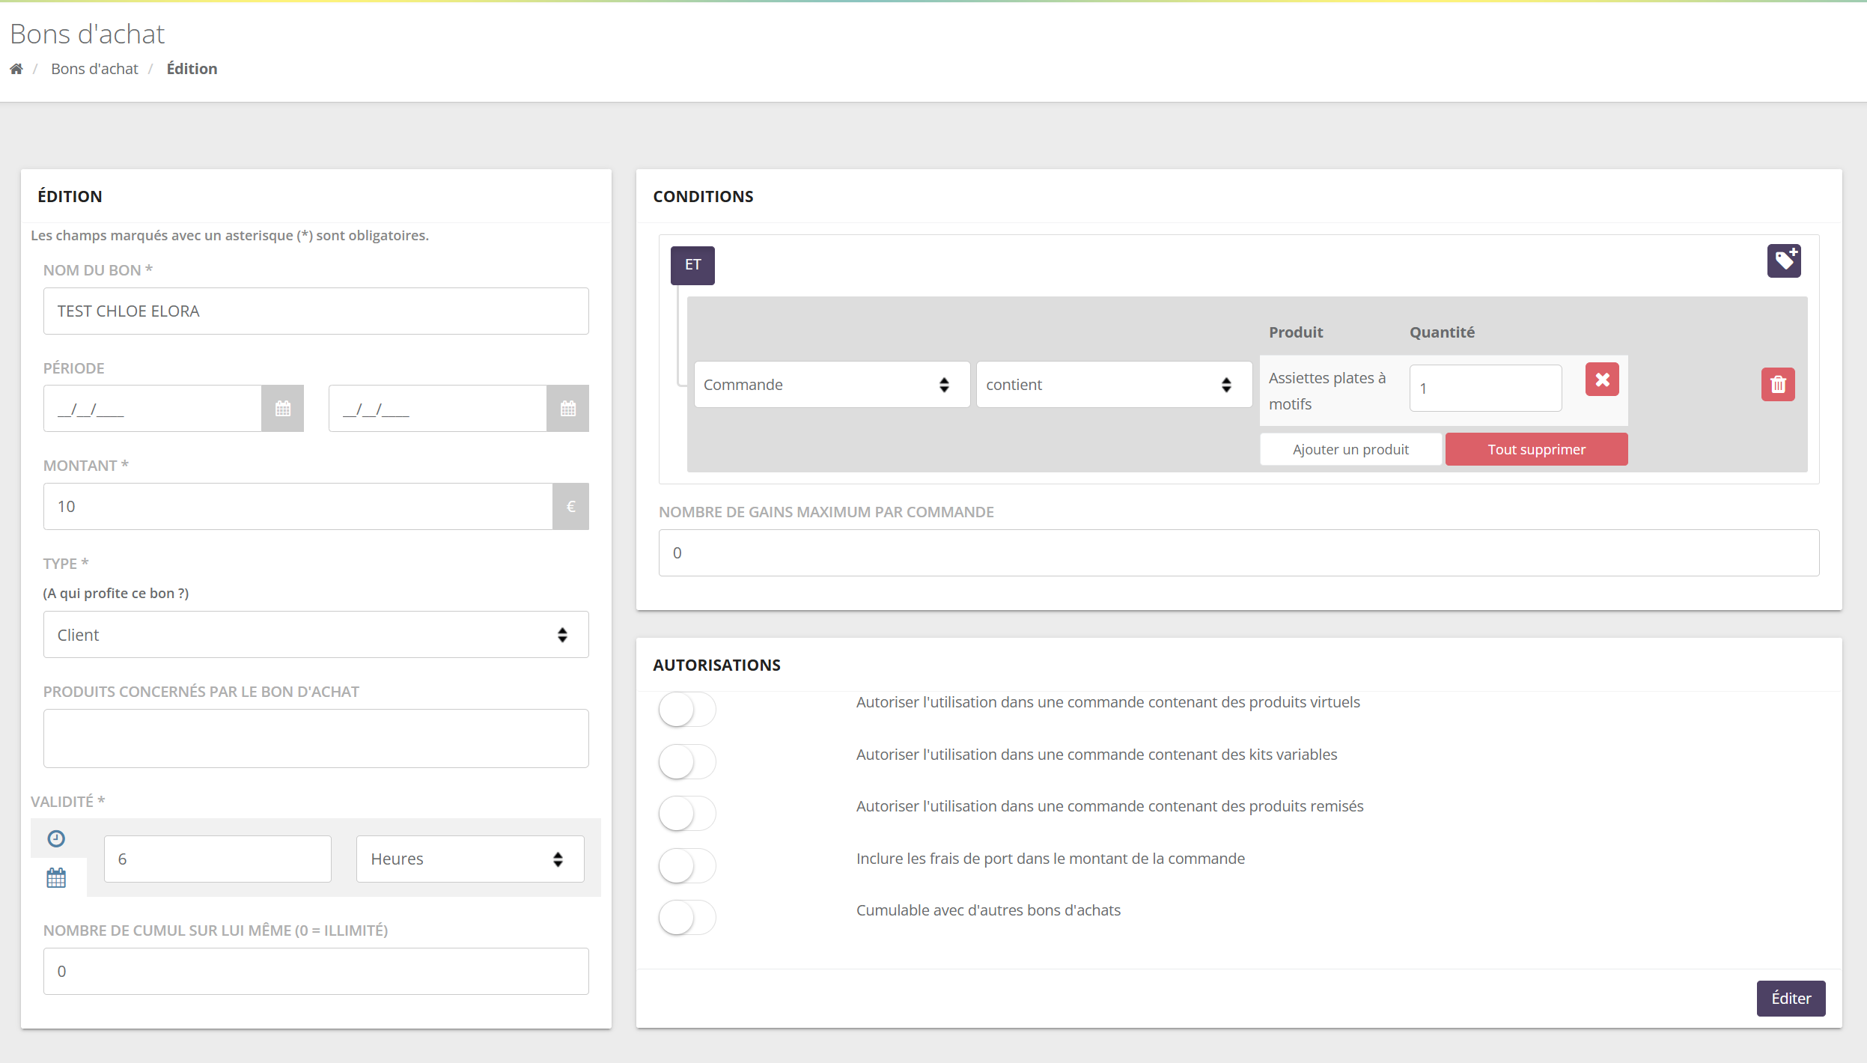The height and width of the screenshot is (1063, 1867).
Task: Focus the product Quantité field
Action: 1485,389
